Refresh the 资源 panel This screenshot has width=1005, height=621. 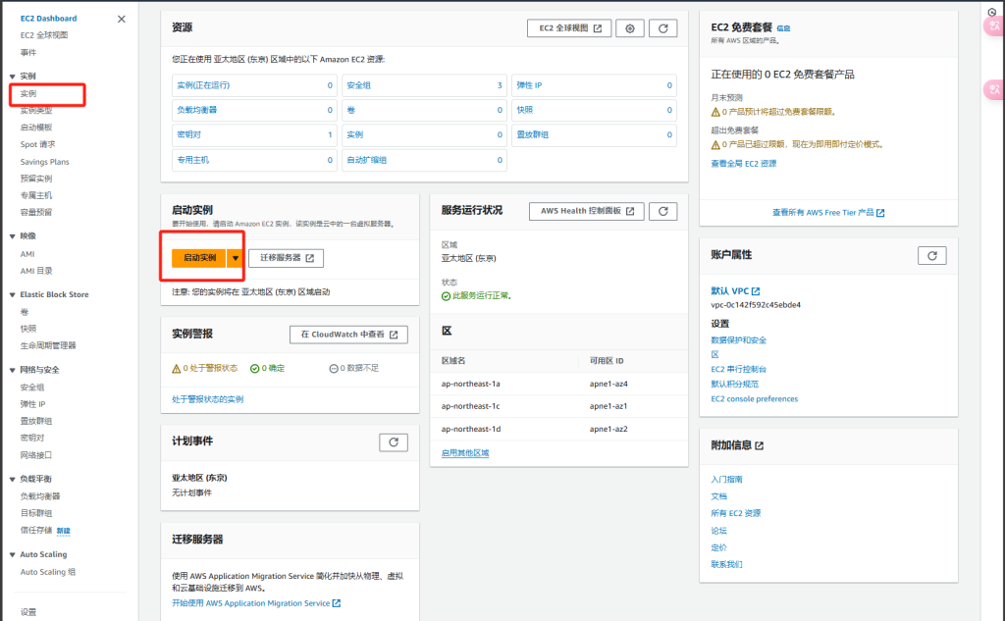coord(663,28)
